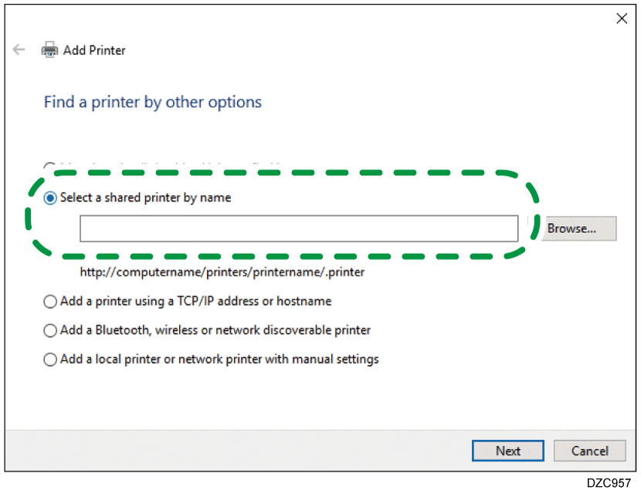Screen dimensions: 641x497
Task: Click the Add a local printer label text
Action: click(x=219, y=359)
